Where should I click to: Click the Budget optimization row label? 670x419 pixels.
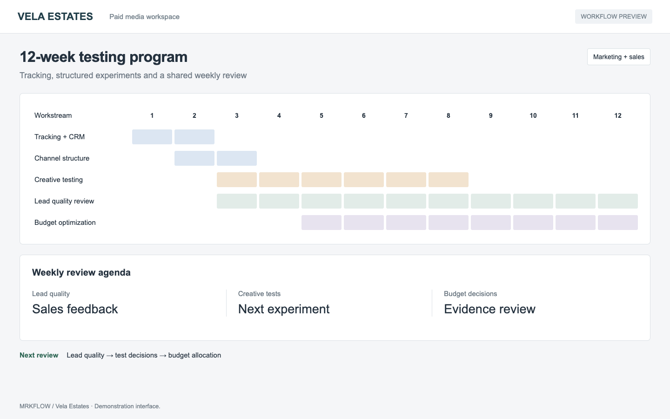[x=65, y=223]
